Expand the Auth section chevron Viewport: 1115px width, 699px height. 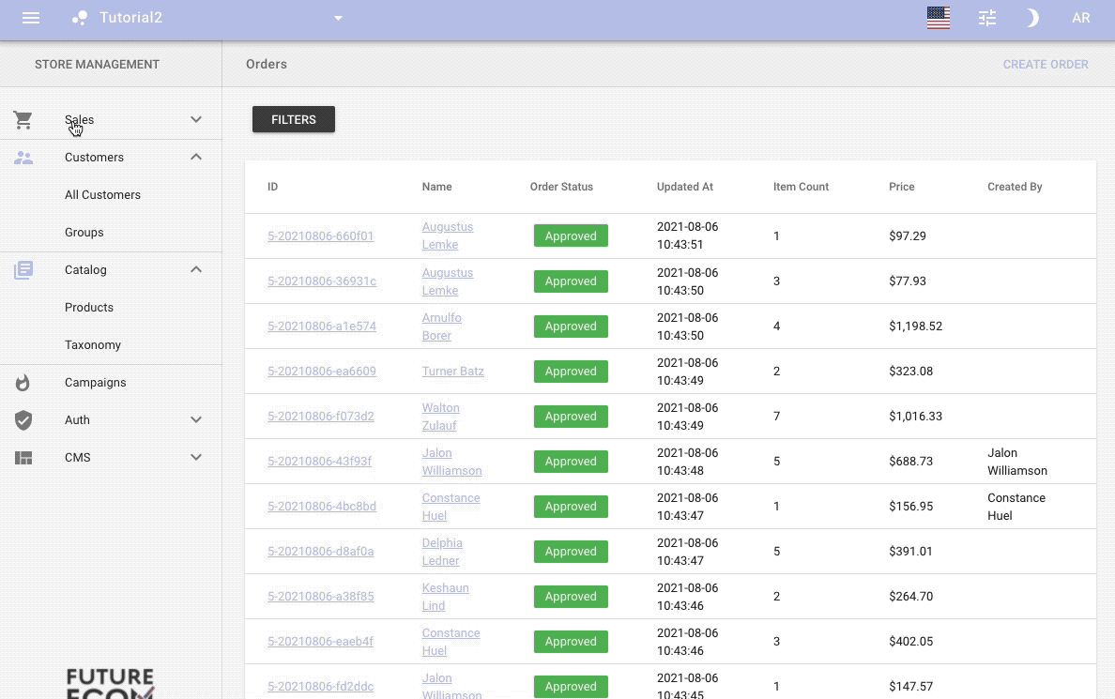[x=196, y=419]
